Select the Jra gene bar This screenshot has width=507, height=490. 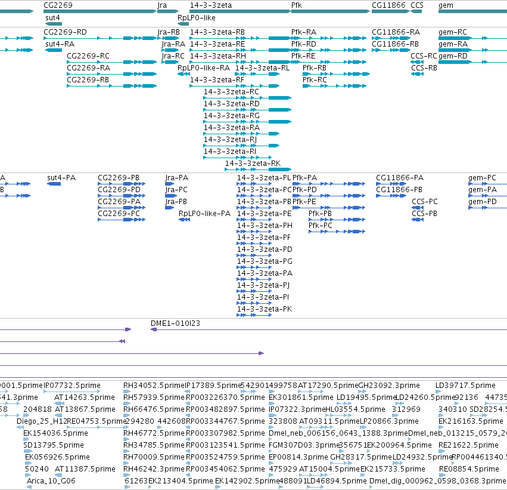[x=168, y=11]
